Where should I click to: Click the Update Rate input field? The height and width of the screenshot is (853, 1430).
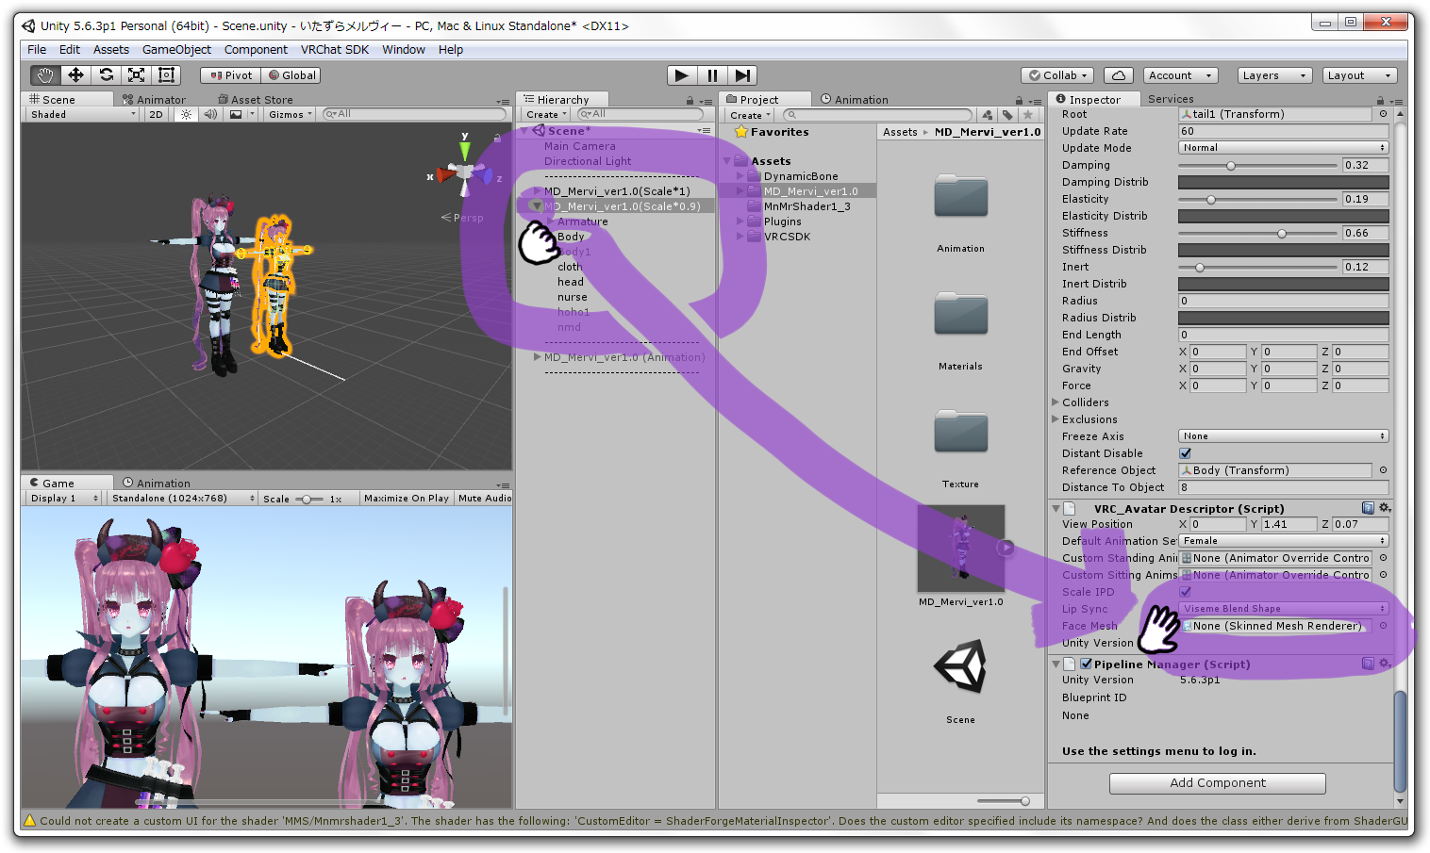pyautogui.click(x=1284, y=131)
